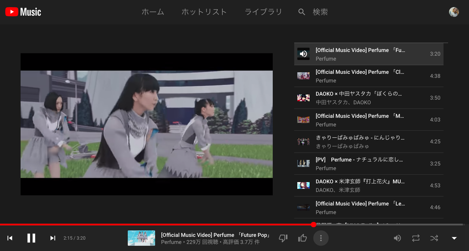469x251 pixels.
Task: Open the YouTube Music logo home link
Action: pos(23,12)
